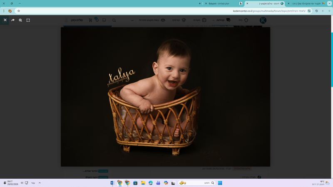The height and width of the screenshot is (187, 333).
Task: Open the notifications bell icon
Action: pyautogui.click(x=97, y=20)
